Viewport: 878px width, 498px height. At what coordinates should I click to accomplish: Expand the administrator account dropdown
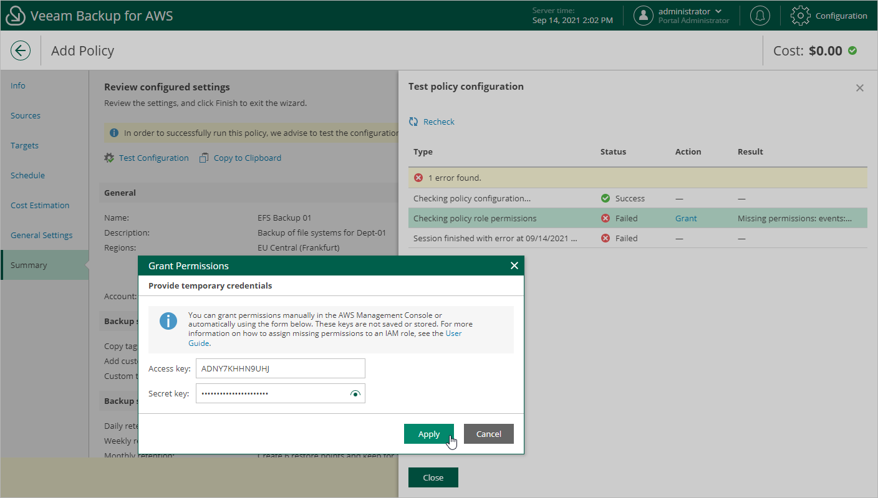point(718,11)
